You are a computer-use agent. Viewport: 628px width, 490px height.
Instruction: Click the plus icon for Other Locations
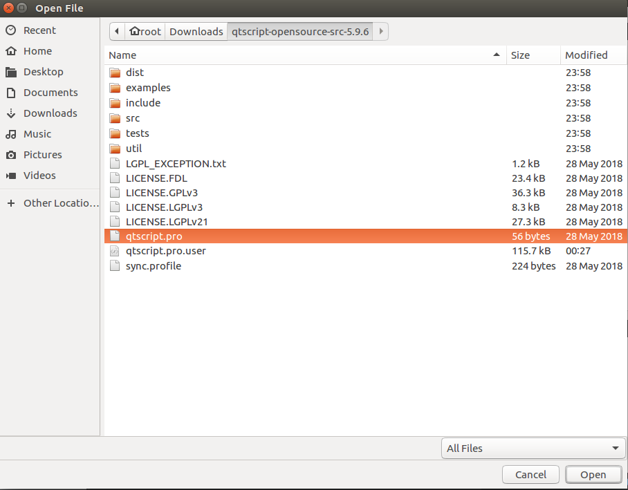tap(11, 203)
